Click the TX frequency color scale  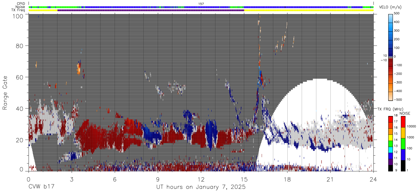(391, 143)
